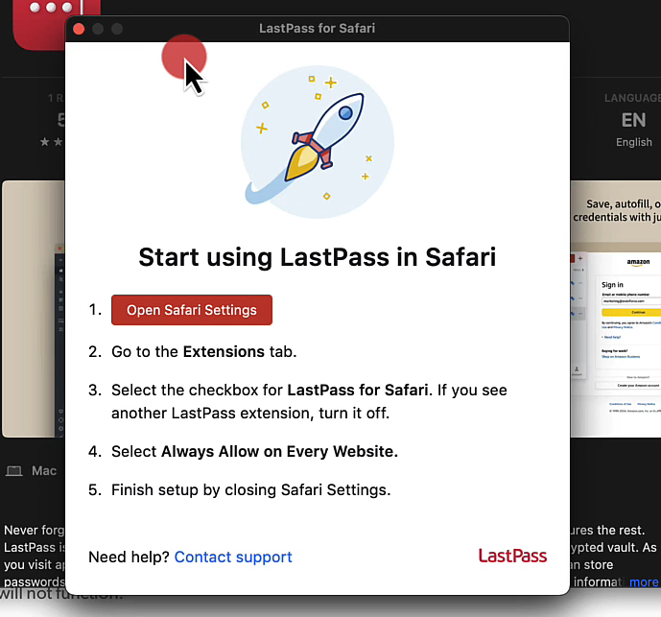Screen dimensions: 661x617
Task: Click the star rating under the app icon
Action: [53, 142]
